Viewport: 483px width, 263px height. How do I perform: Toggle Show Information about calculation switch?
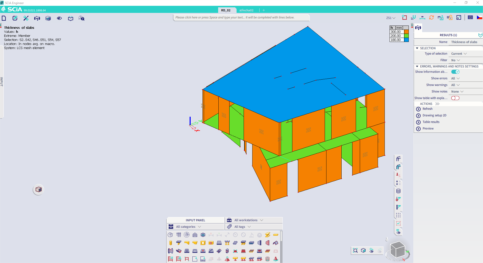[455, 72]
